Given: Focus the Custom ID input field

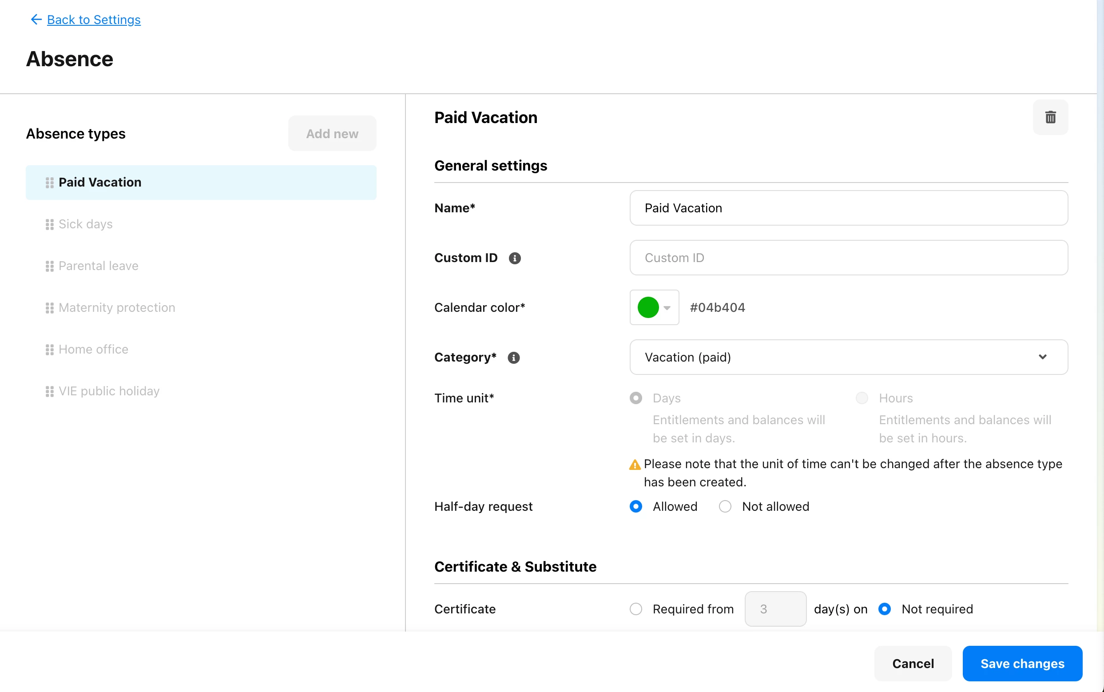Looking at the screenshot, I should [x=848, y=258].
